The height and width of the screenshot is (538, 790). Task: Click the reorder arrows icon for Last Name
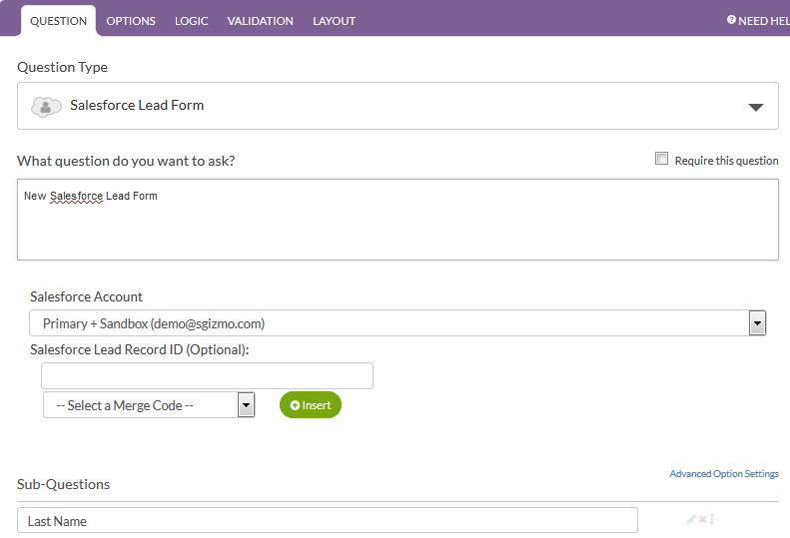[x=712, y=520]
